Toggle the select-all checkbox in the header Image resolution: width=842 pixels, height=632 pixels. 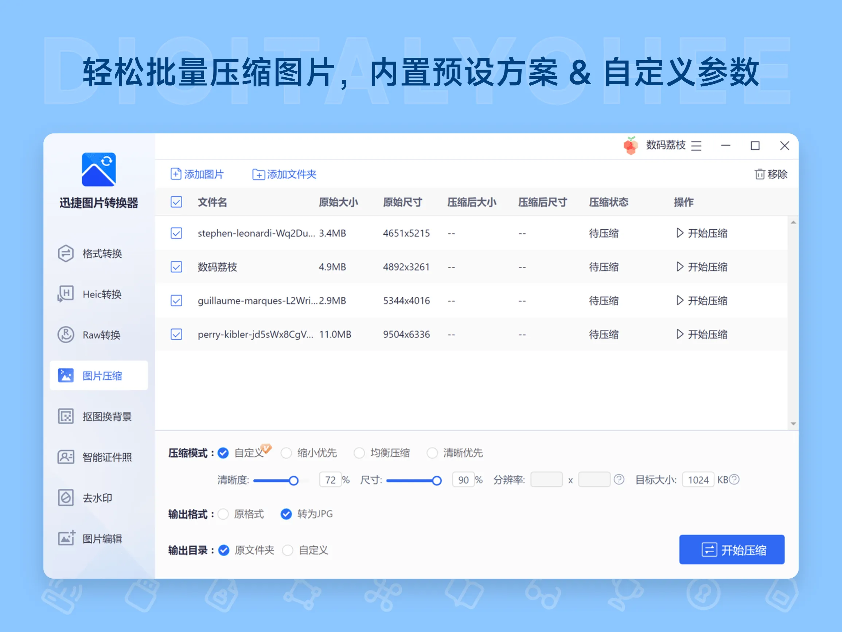click(176, 202)
